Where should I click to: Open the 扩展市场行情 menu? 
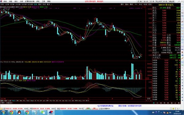tap(30, 2)
